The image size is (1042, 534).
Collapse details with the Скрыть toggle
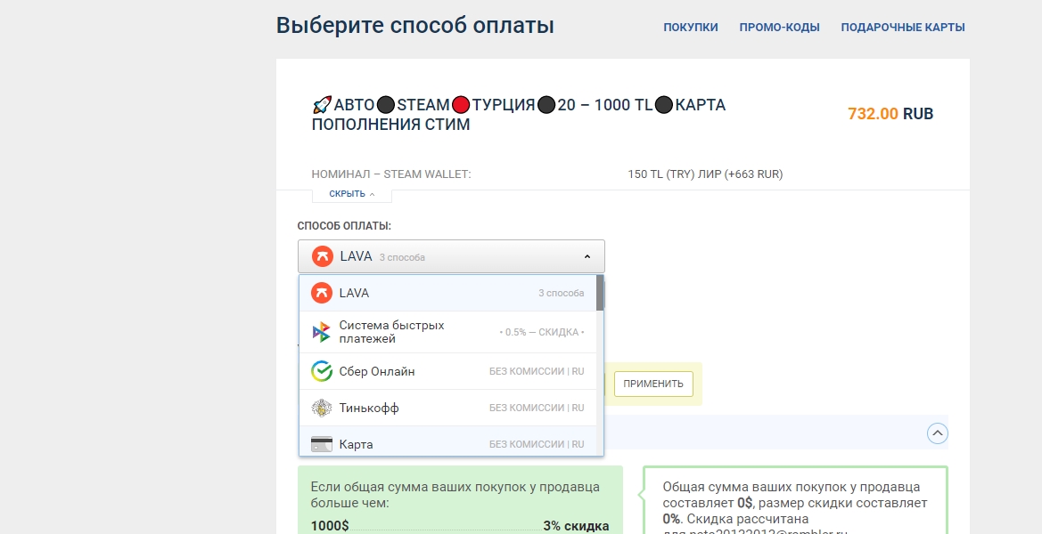coord(351,194)
